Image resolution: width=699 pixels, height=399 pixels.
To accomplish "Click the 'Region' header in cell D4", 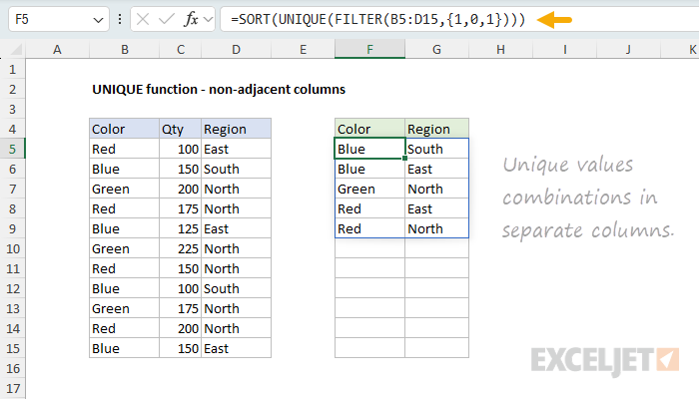I will (x=237, y=129).
